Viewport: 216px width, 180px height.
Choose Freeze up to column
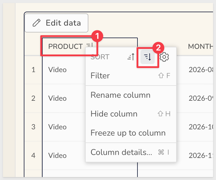click(131, 133)
